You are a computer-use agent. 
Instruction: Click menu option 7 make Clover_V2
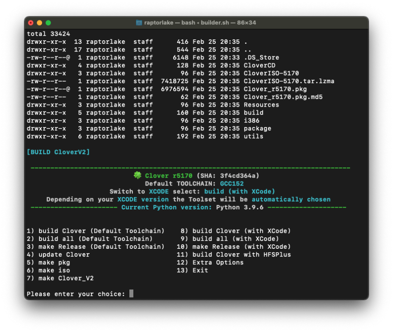[60, 278]
